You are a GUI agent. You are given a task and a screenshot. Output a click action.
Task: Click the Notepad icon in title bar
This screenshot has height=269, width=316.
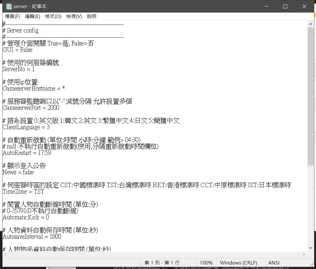point(8,6)
